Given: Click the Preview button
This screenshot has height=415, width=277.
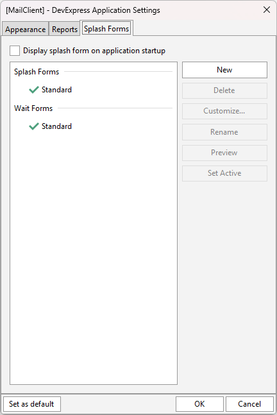Looking at the screenshot, I should (224, 153).
